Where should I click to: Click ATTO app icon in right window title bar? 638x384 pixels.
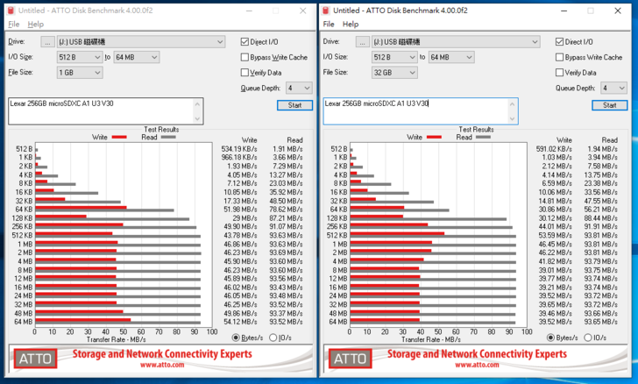[326, 11]
